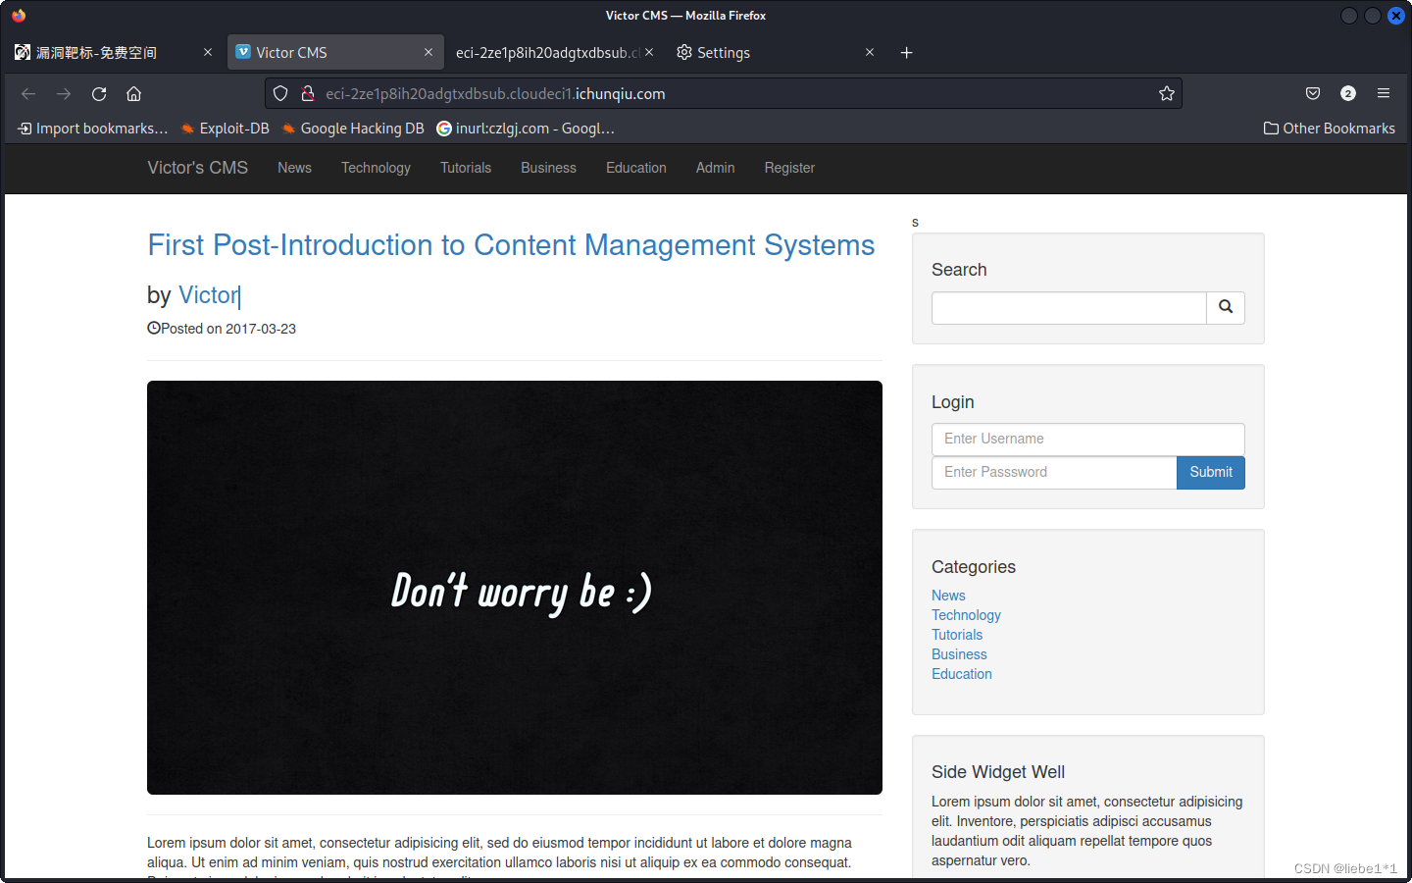Click the Categories heading

click(974, 567)
